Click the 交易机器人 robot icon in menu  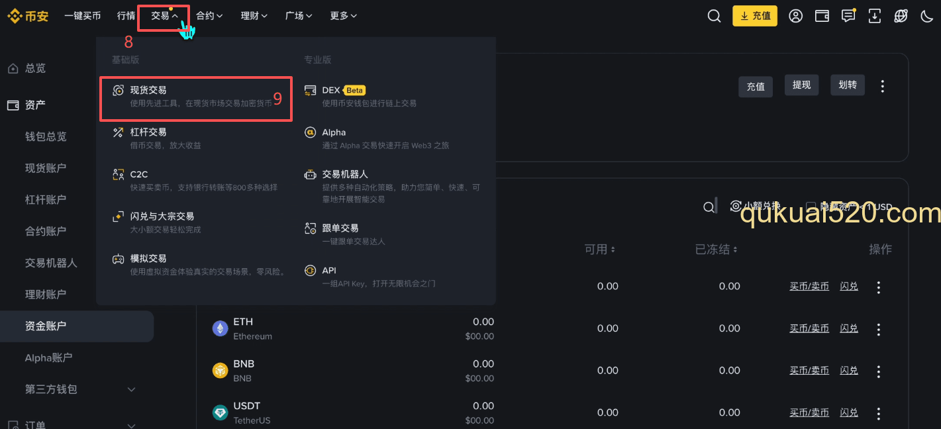pos(310,175)
